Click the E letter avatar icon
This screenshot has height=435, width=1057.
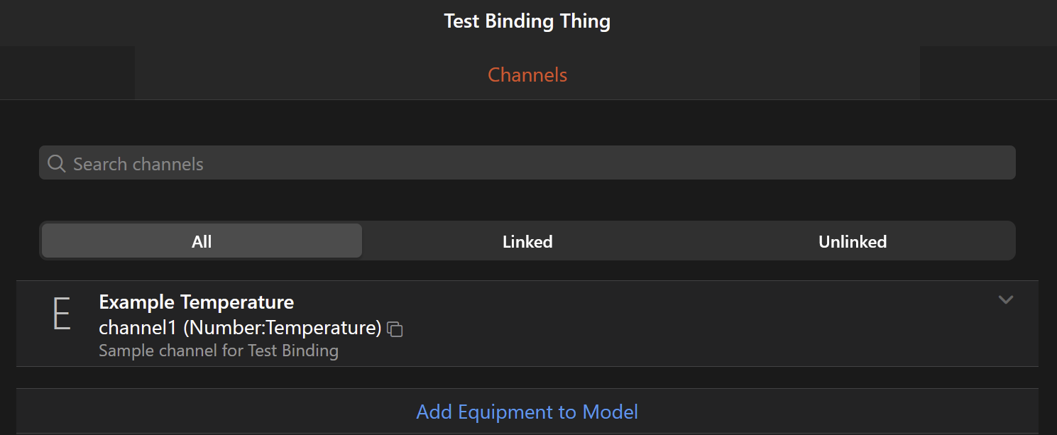(x=62, y=314)
